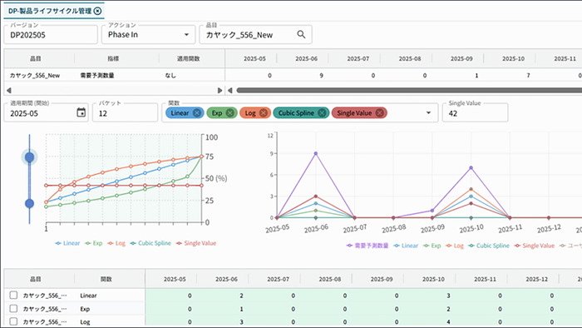
Task: Click the upper slider handle
Action: pos(29,157)
